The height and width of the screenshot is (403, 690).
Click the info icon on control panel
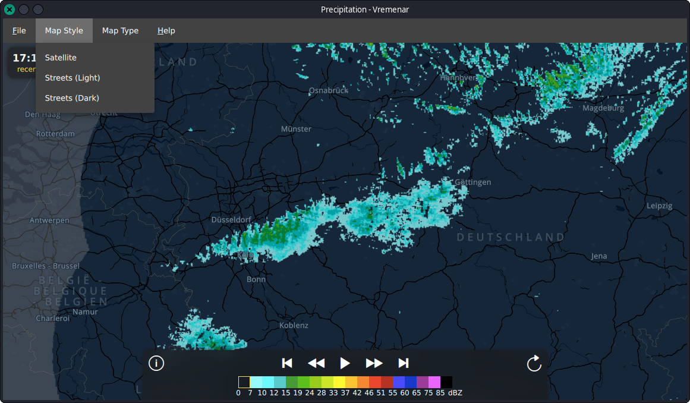click(156, 363)
